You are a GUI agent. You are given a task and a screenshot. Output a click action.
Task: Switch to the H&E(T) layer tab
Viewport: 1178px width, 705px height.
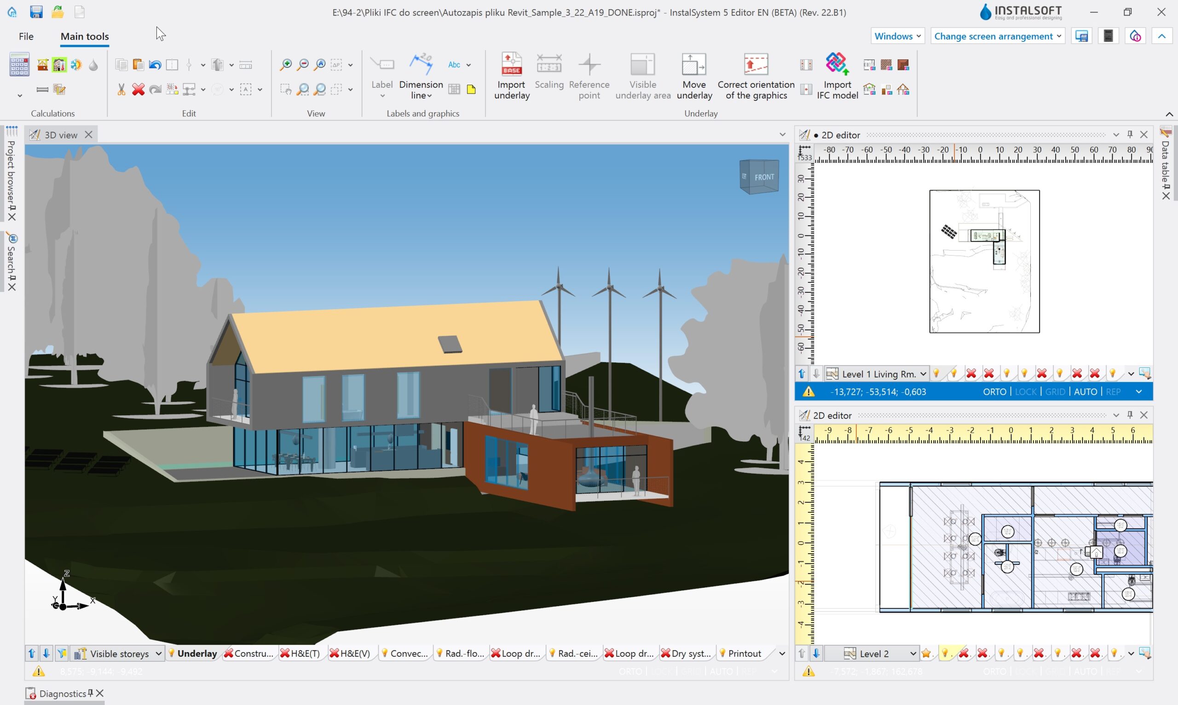coord(305,653)
